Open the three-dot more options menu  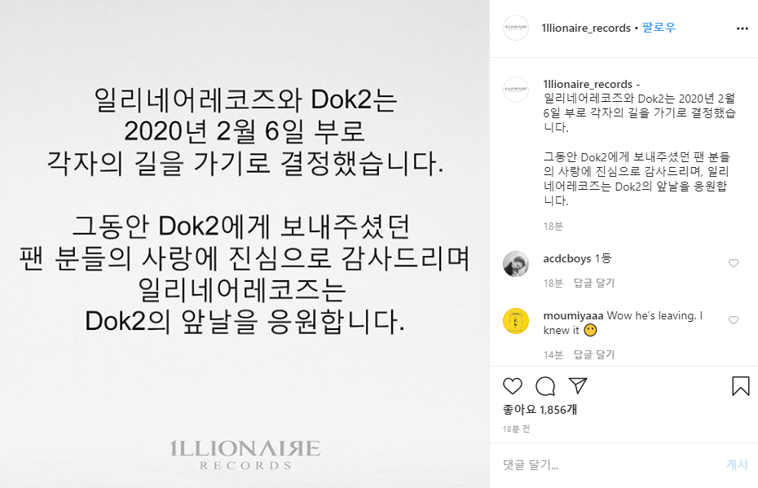click(742, 29)
